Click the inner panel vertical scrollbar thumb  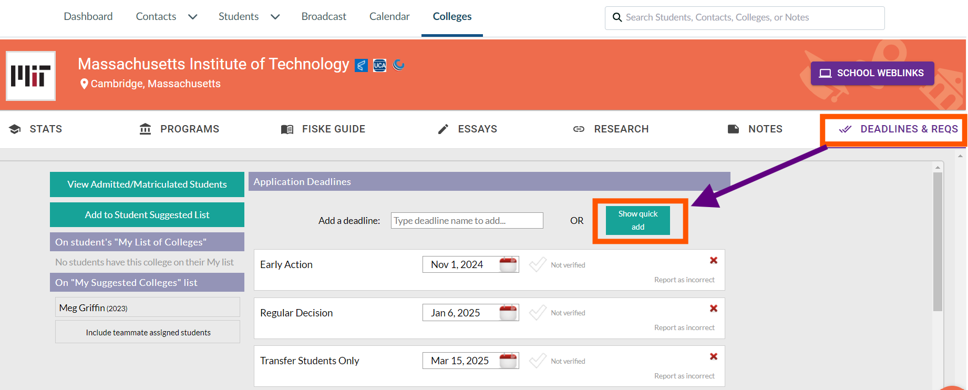click(x=938, y=242)
